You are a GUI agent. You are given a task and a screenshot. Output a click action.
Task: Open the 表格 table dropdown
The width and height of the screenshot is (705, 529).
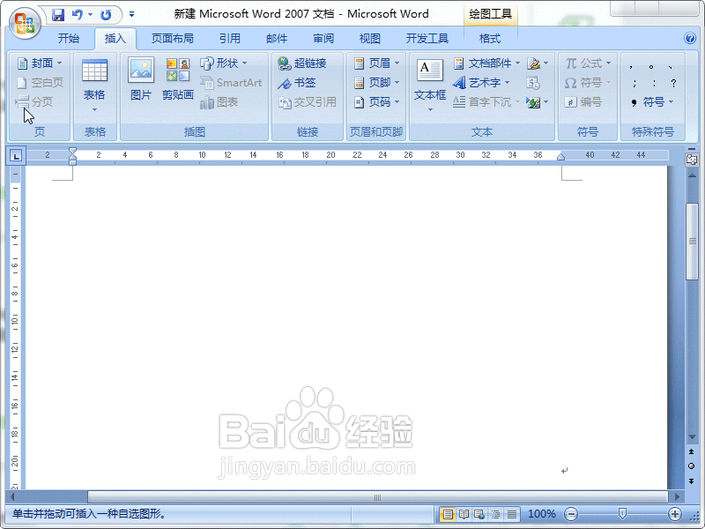[x=94, y=86]
